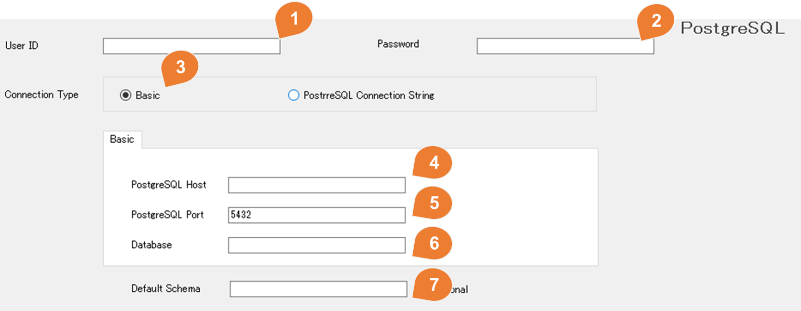Click the orange marker labeled 6
The height and width of the screenshot is (311, 801).
[x=433, y=244]
